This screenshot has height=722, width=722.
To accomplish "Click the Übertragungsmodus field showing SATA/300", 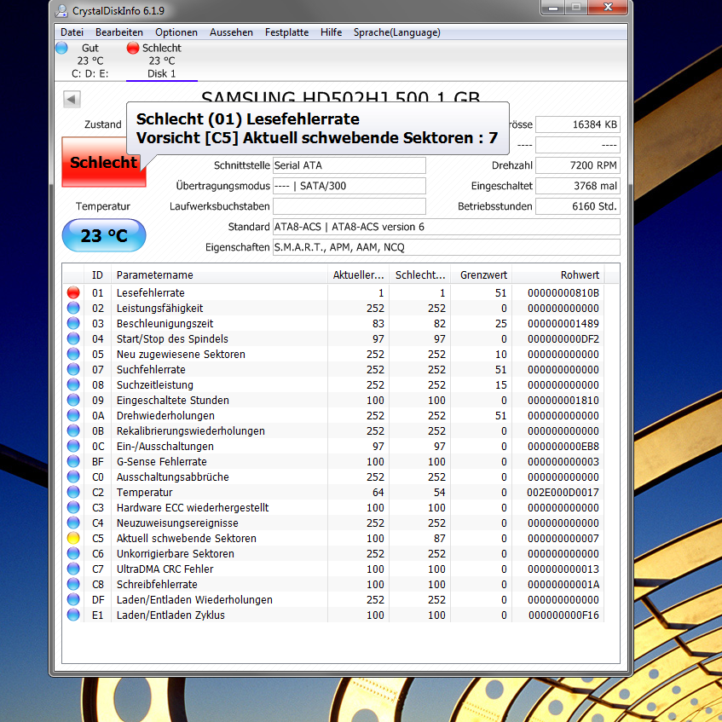I will point(349,186).
